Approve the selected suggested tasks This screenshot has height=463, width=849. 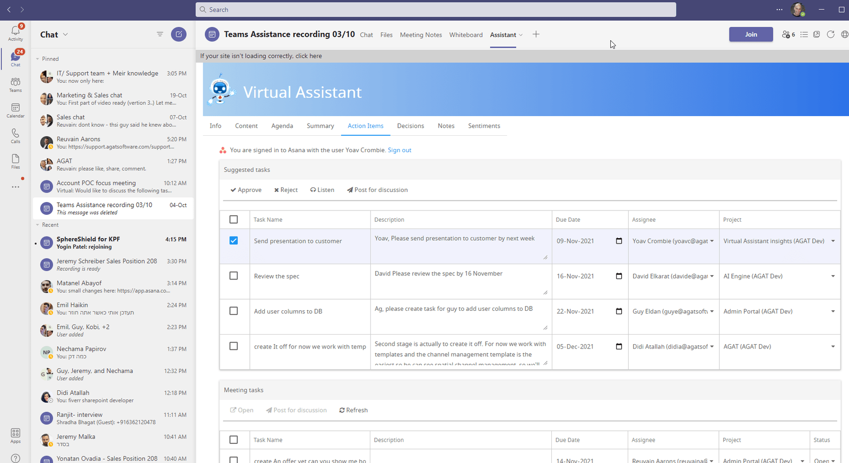pyautogui.click(x=246, y=190)
